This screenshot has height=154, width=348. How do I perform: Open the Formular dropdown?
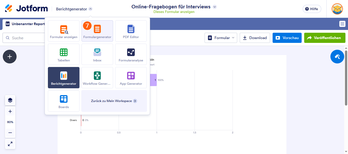tap(221, 38)
